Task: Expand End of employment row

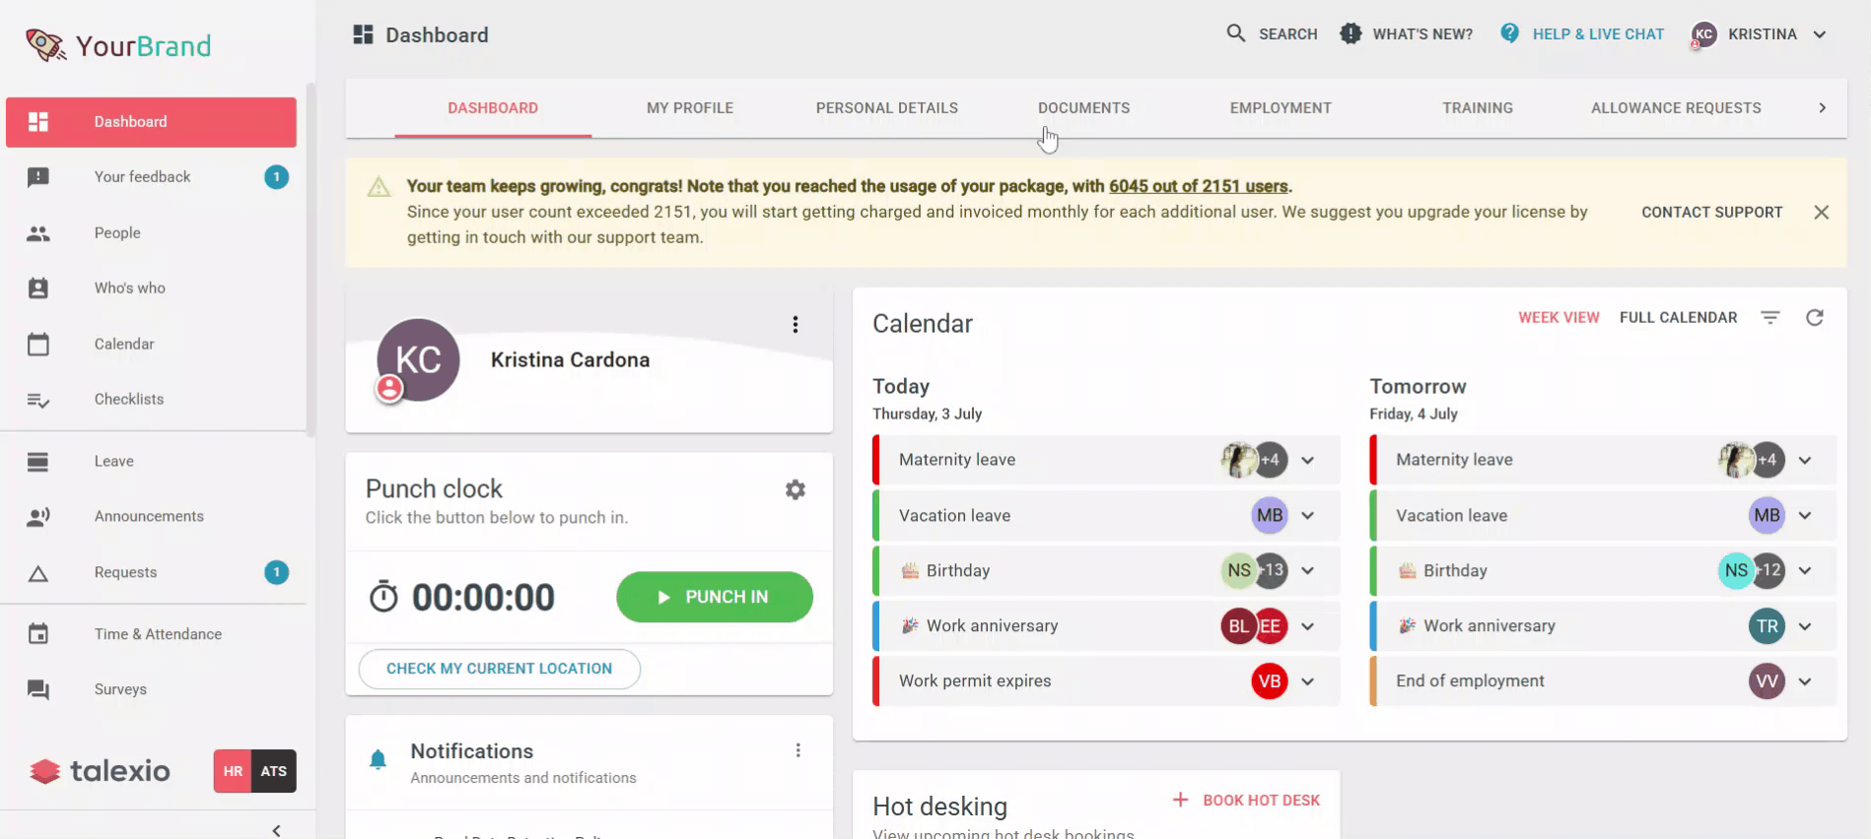Action: [1805, 681]
